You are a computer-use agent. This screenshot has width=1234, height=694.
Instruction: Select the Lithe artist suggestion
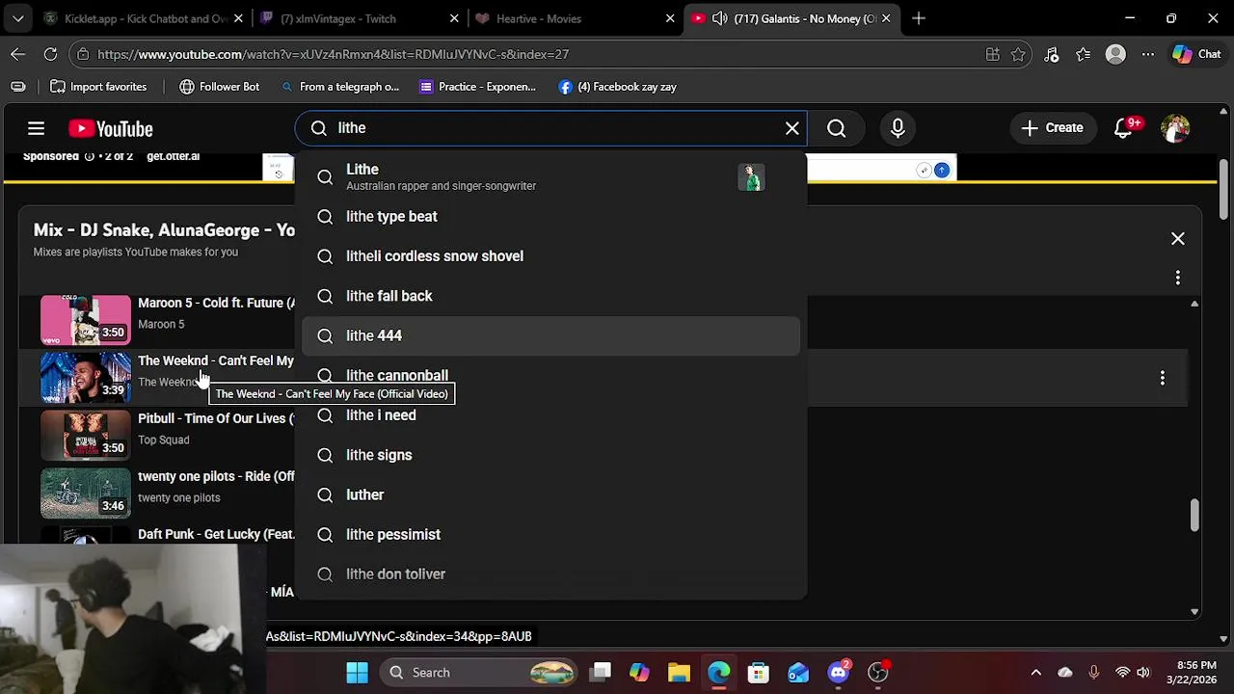point(551,176)
